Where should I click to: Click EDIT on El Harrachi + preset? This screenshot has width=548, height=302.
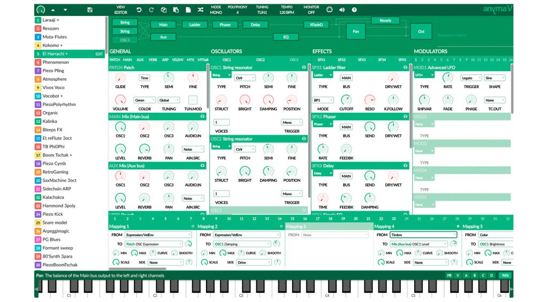point(99,54)
